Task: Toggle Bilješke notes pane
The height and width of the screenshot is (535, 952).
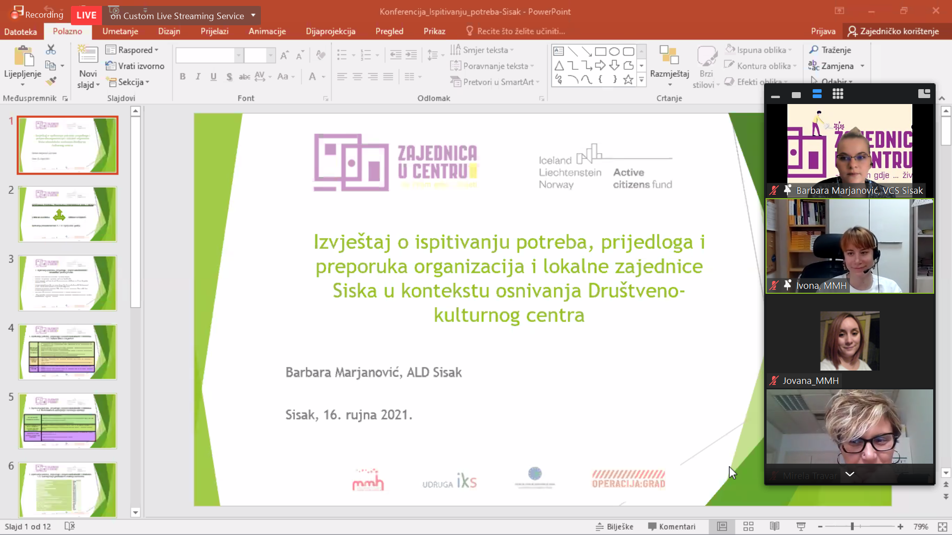Action: pyautogui.click(x=614, y=527)
